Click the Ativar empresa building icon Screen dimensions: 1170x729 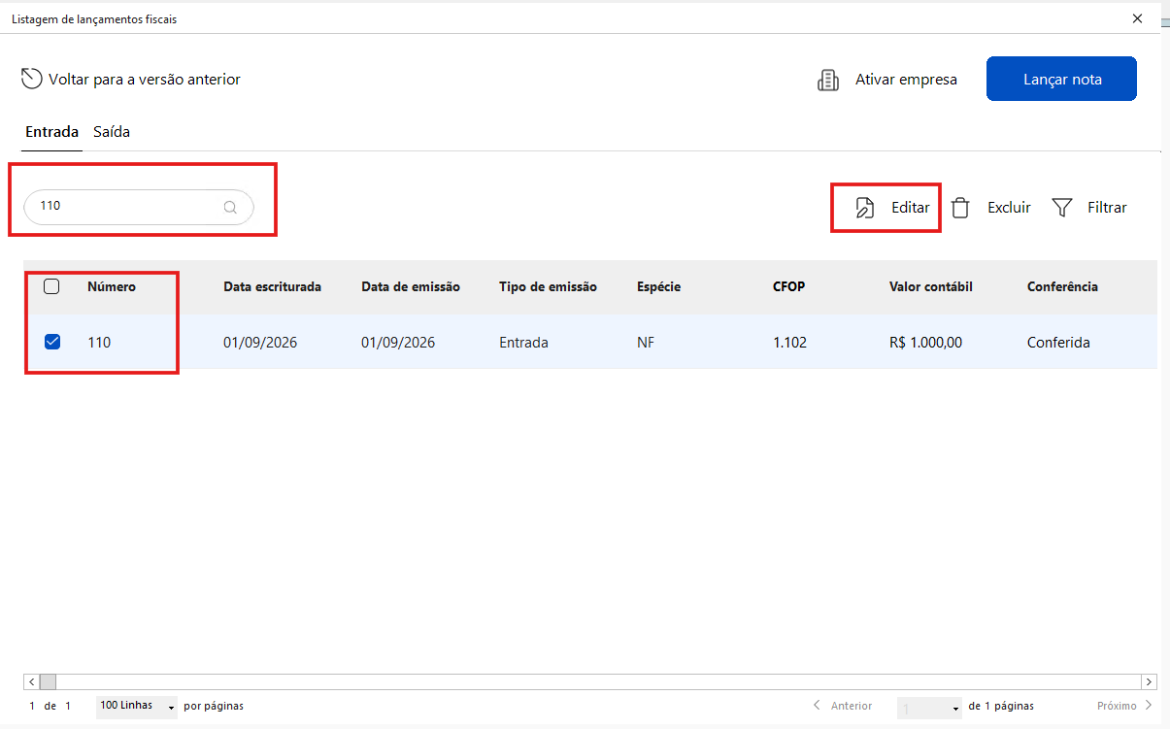click(828, 80)
